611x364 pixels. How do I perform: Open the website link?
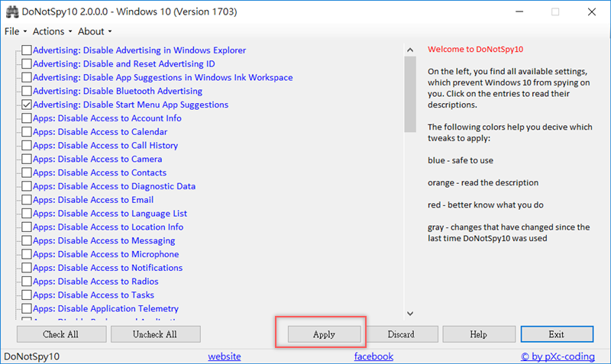point(225,356)
